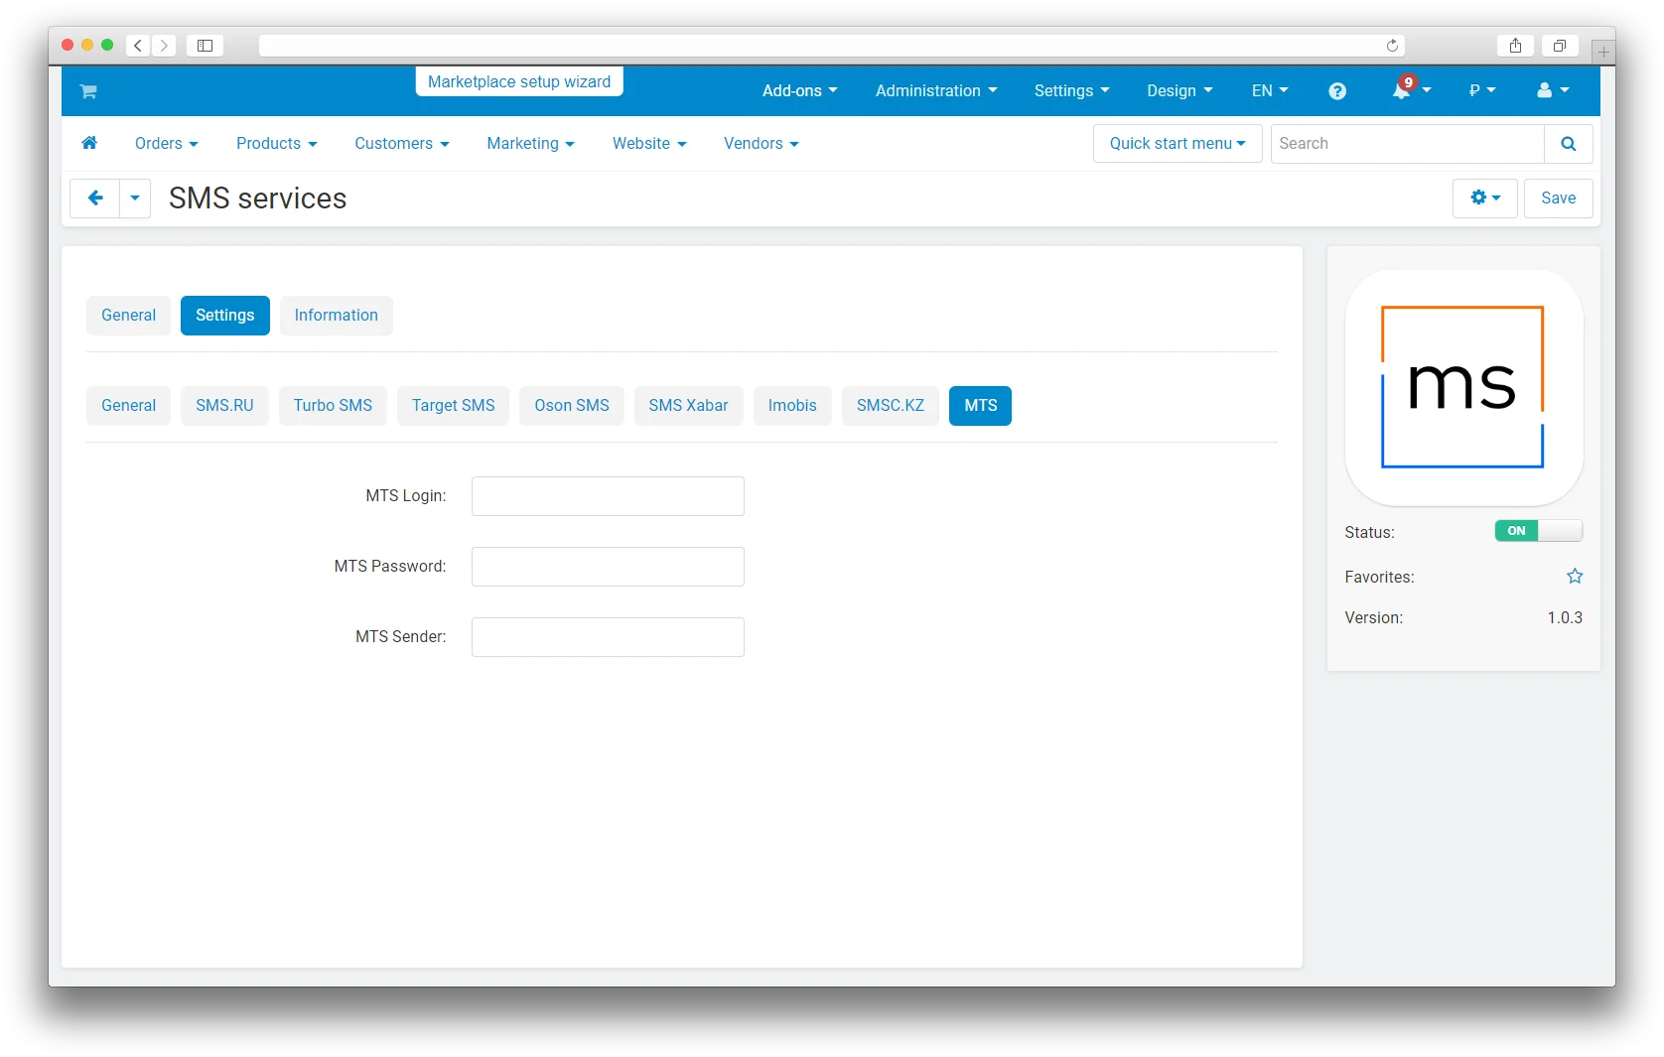This screenshot has width=1664, height=1057.
Task: Open the ruble currency dropdown
Action: (1481, 91)
